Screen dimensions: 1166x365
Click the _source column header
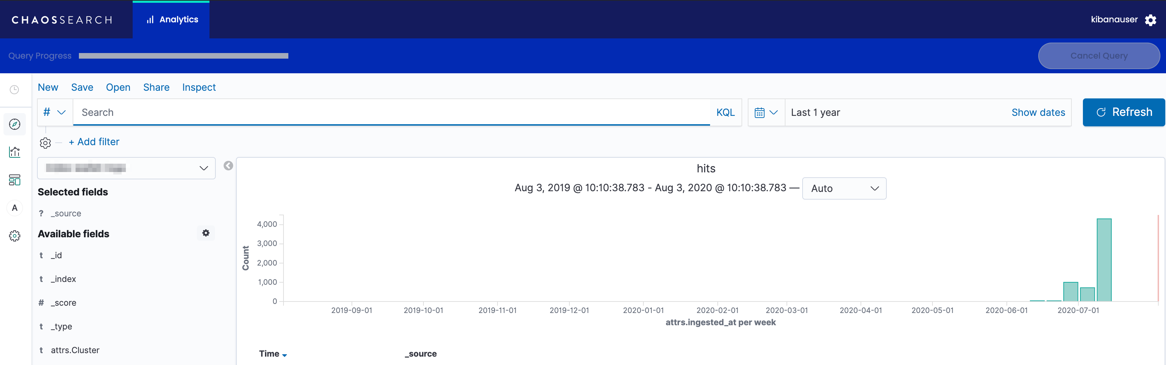[421, 354]
